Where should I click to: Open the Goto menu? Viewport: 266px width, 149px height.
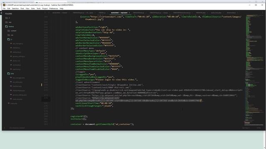click(33, 8)
